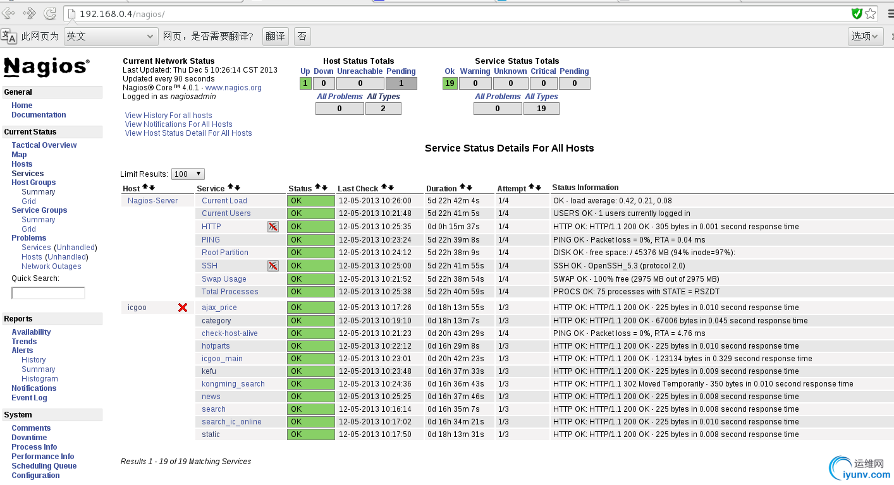Open Host Groups in the sidebar

[x=34, y=183]
